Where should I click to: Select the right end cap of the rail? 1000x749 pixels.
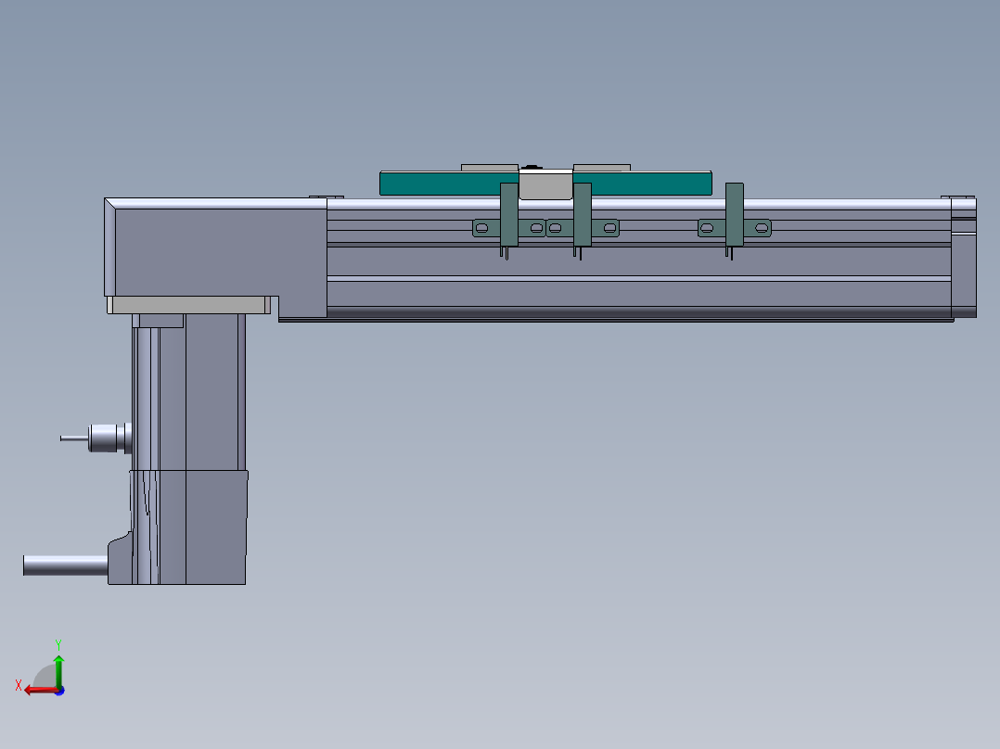pos(964,258)
